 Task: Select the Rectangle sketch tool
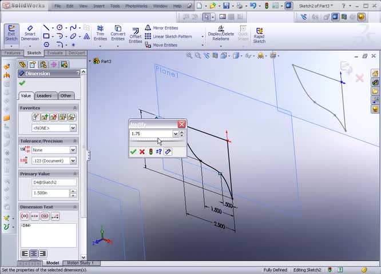46,37
